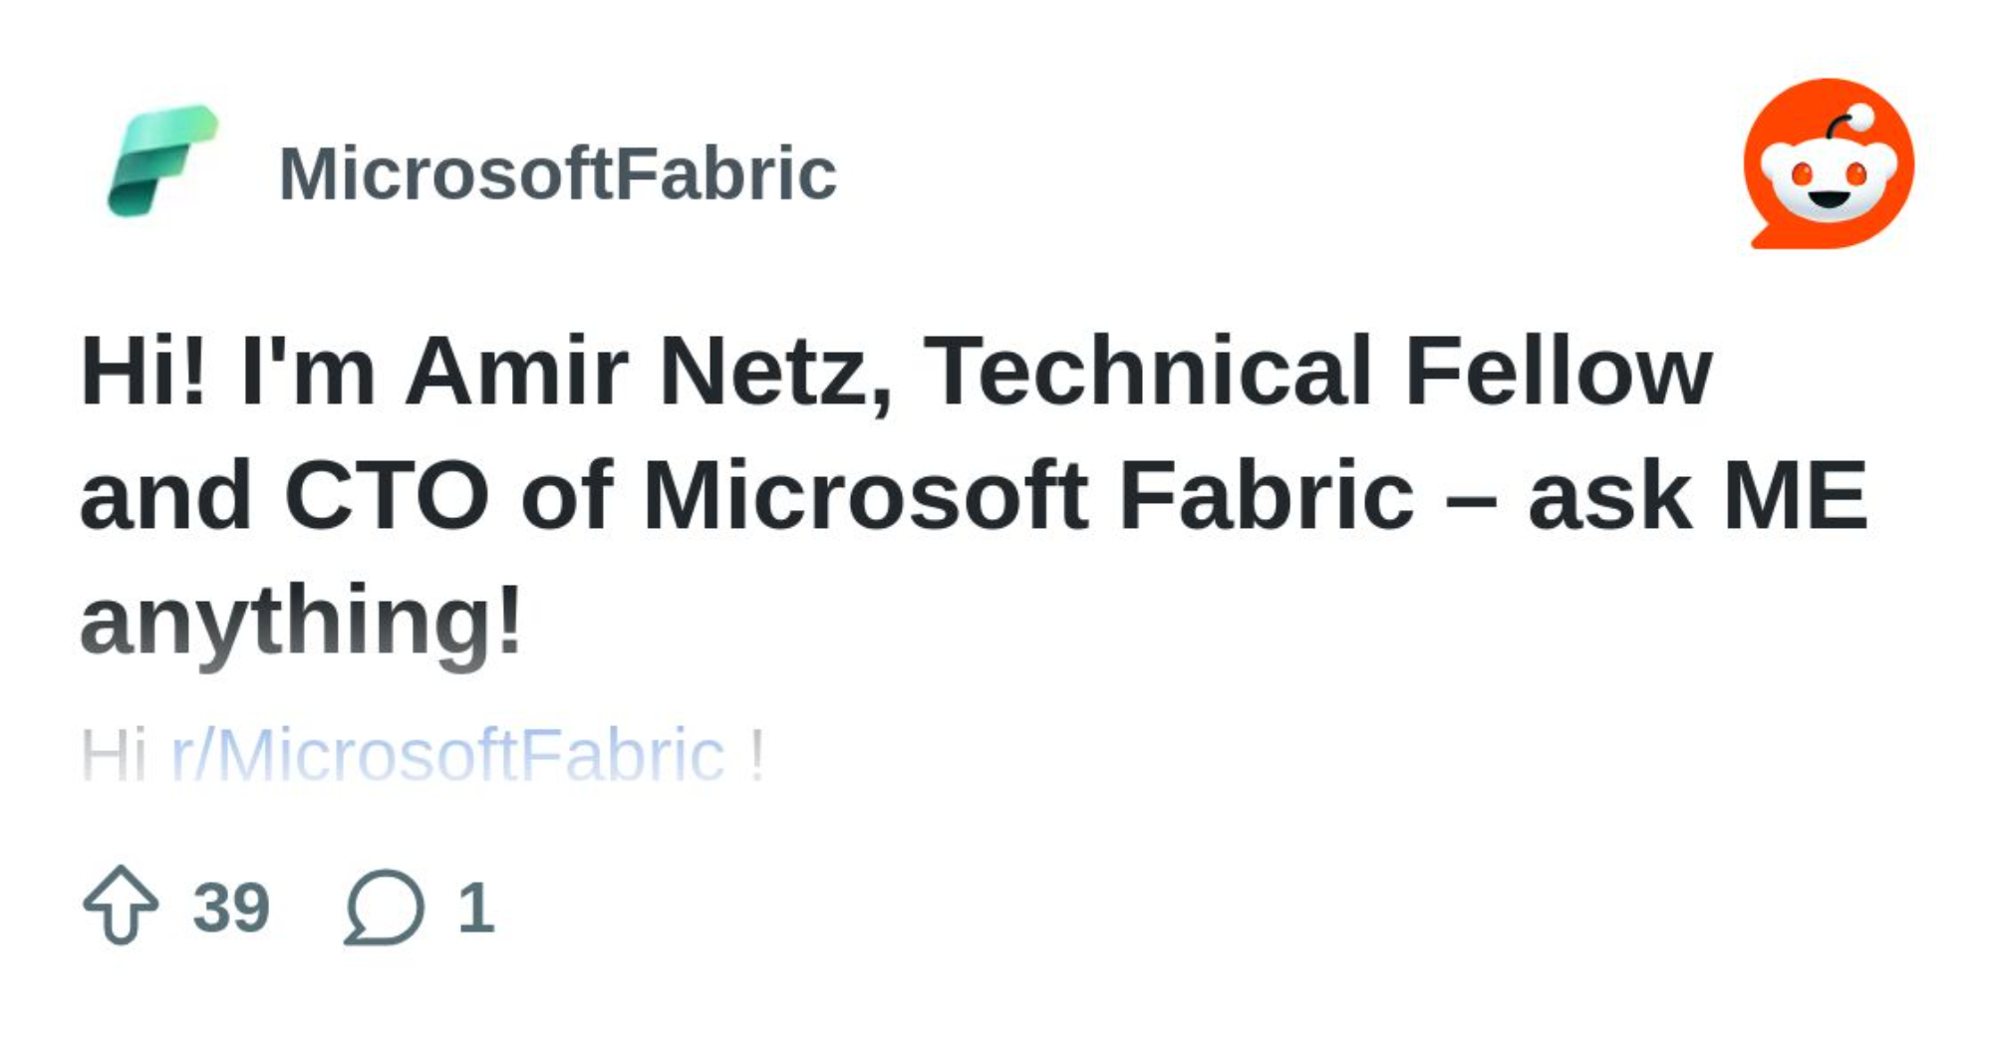Click 'Technical Fellow' in the title
1993x1038 pixels.
1317,371
